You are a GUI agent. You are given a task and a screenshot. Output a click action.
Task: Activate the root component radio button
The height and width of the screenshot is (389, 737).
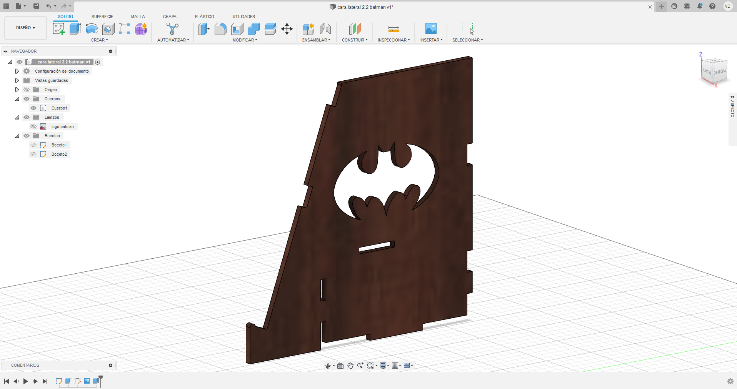pos(98,62)
